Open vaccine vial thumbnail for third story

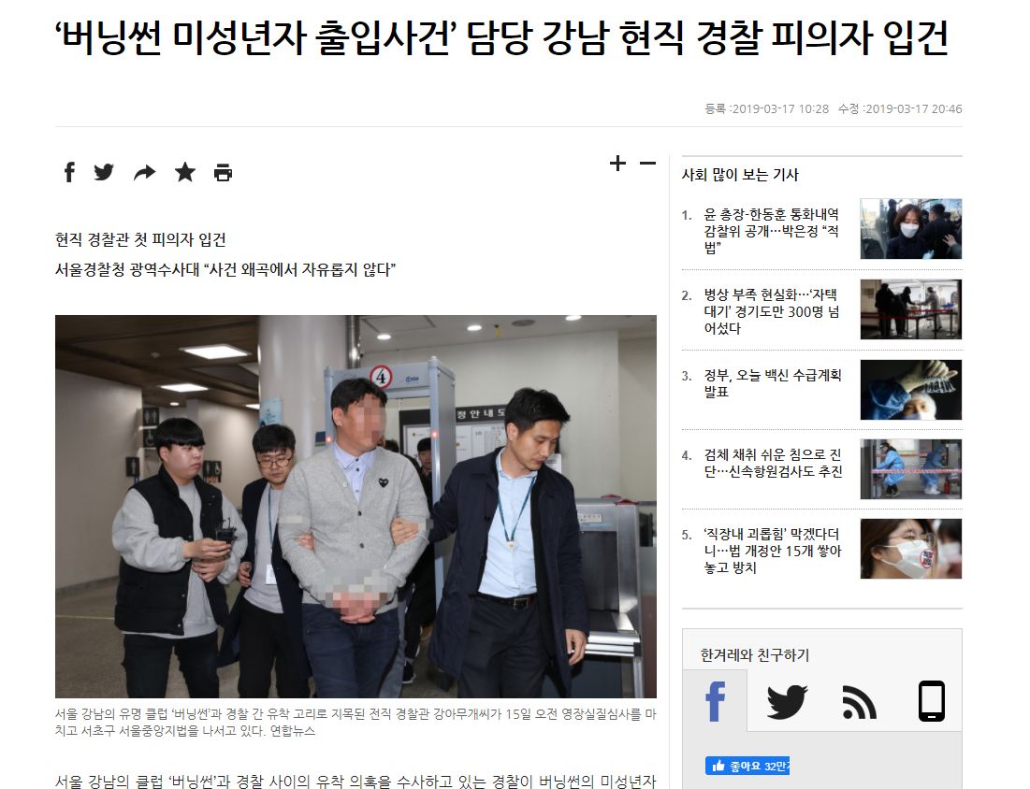tap(910, 389)
